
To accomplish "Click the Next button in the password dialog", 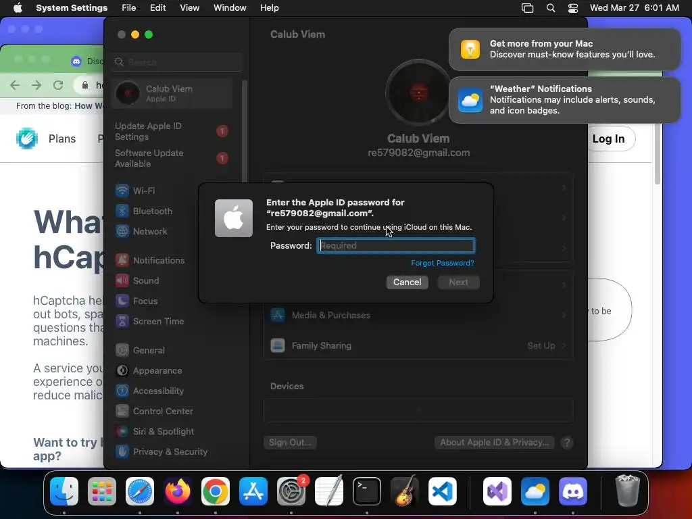I will pyautogui.click(x=459, y=282).
